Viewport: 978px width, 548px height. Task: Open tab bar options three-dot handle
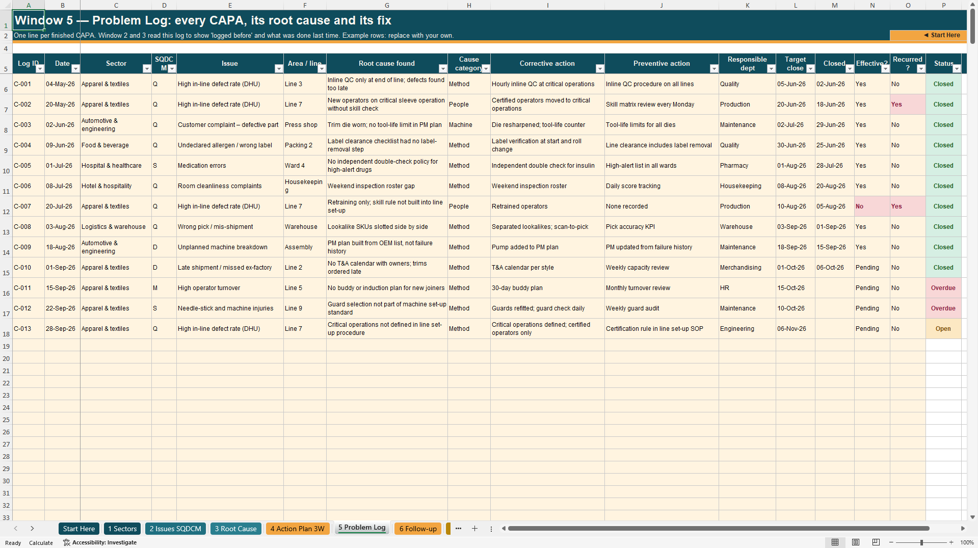tap(491, 529)
